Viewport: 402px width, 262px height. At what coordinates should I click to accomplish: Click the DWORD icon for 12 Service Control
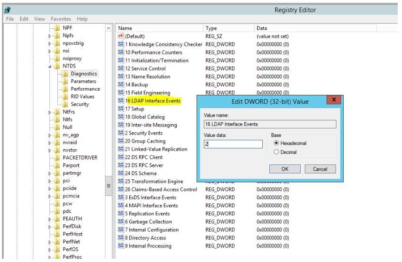point(120,68)
